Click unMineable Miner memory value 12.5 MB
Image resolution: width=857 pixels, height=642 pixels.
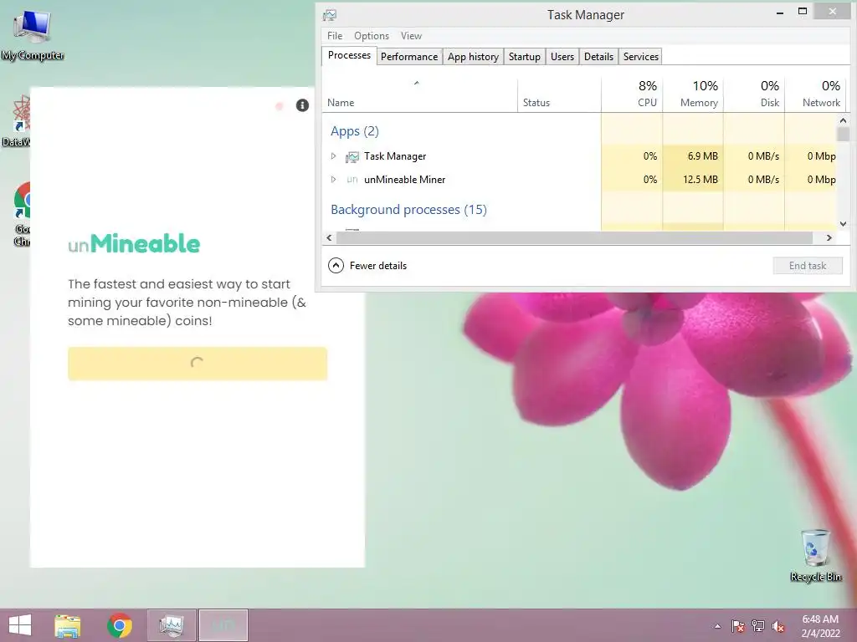[700, 180]
